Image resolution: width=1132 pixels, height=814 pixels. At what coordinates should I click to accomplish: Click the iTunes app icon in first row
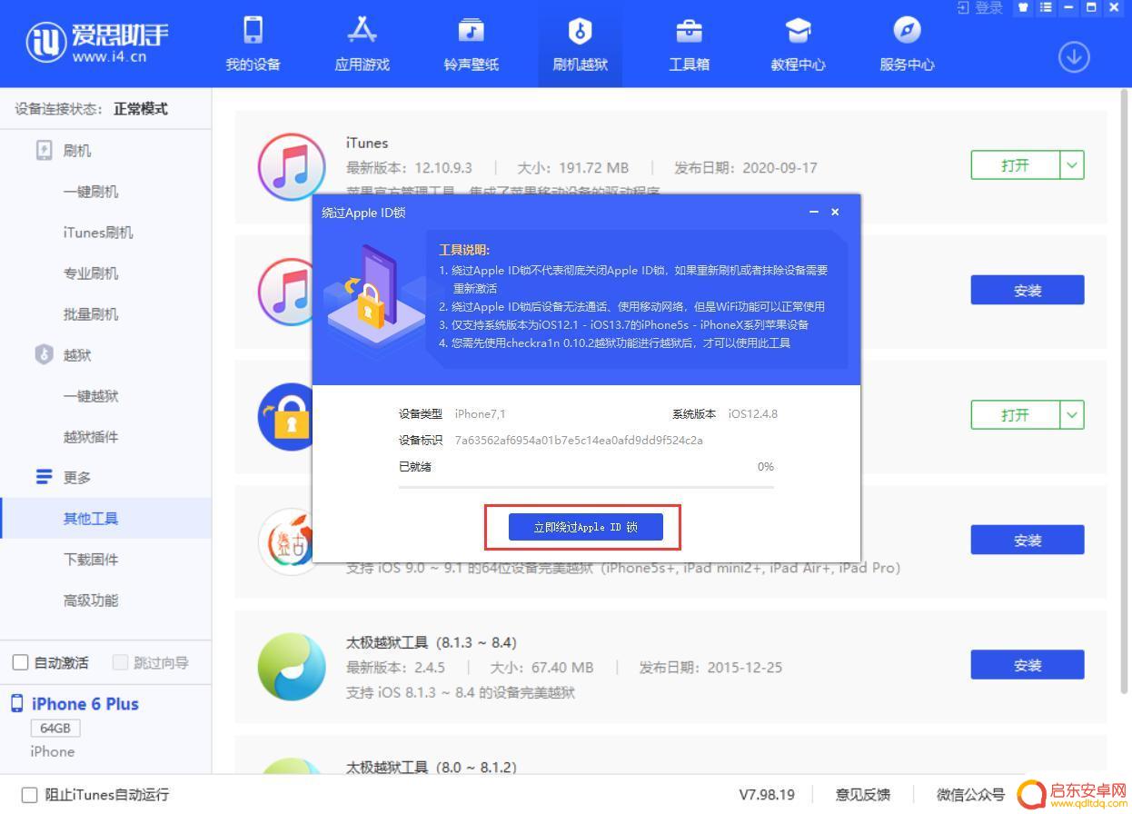pyautogui.click(x=291, y=167)
